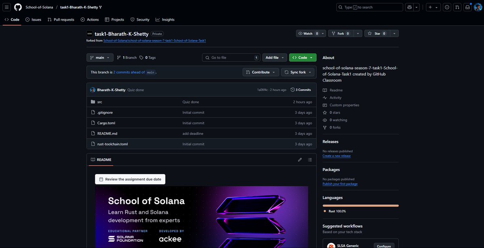484x248 pixels.
Task: Switch to the Security tab
Action: (x=140, y=19)
